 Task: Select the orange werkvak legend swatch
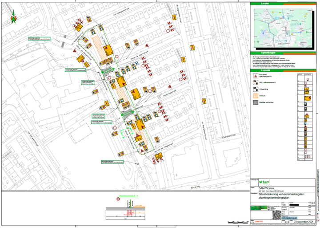(255, 95)
